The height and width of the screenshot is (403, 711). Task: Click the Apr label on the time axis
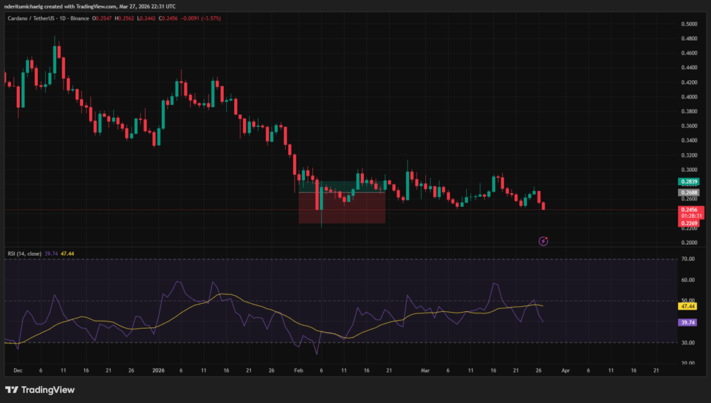pos(564,370)
